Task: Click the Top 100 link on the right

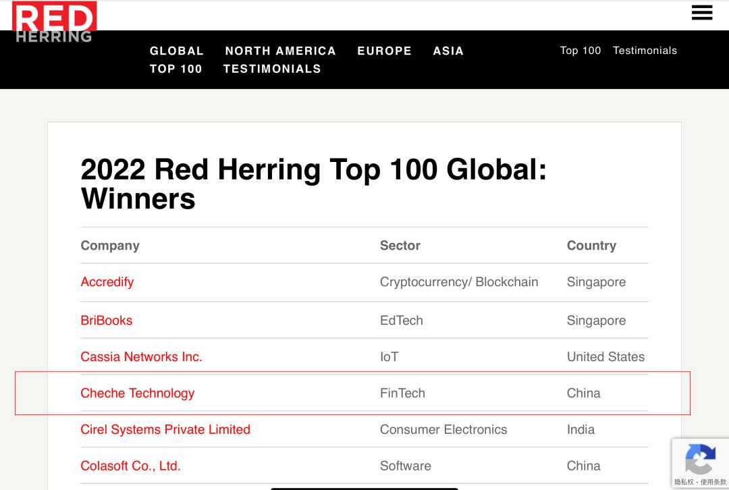Action: pyautogui.click(x=579, y=50)
